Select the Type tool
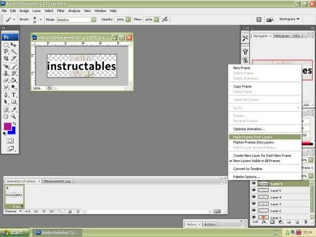The width and height of the screenshot is (316, 237). coord(14,95)
